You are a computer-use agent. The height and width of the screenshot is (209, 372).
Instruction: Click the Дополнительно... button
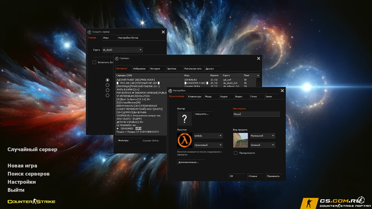[x=191, y=162]
